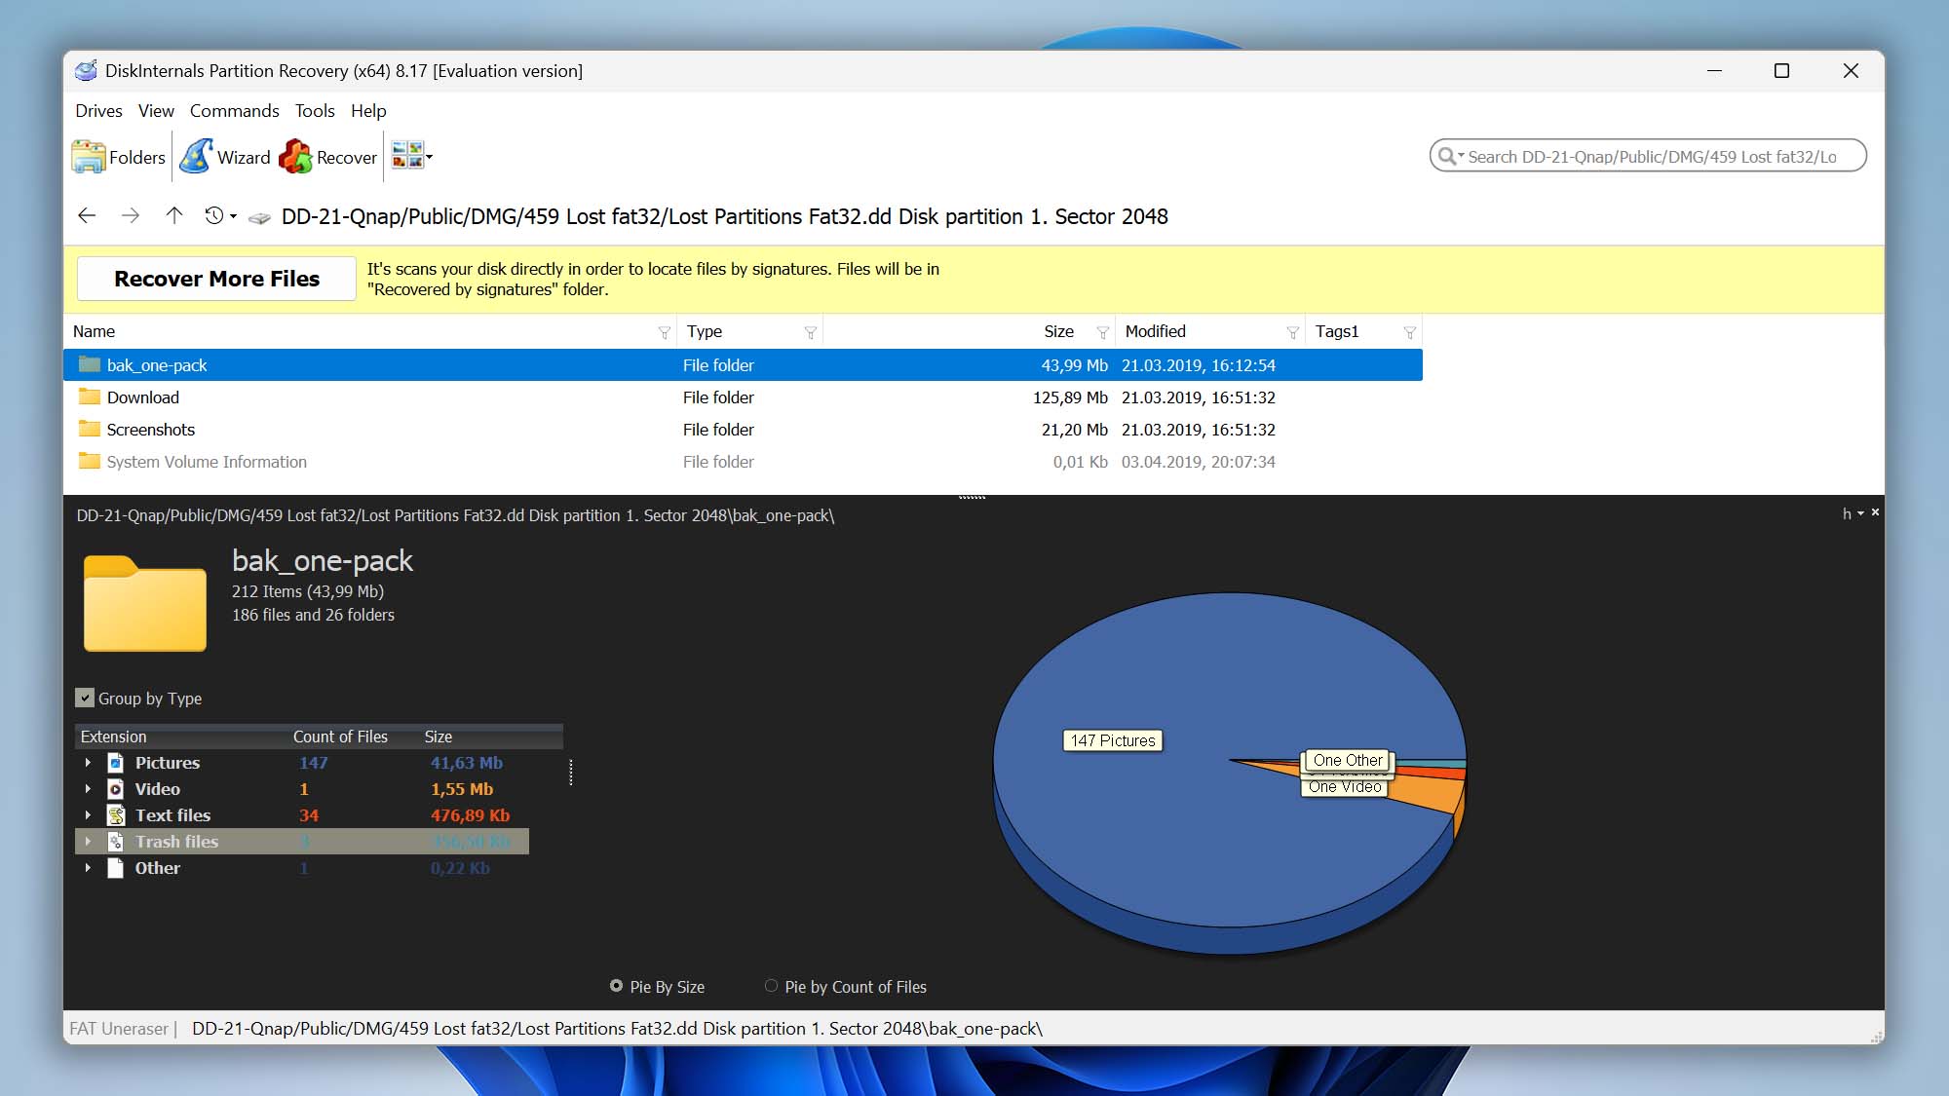Screen dimensions: 1949x1096
Task: Open the navigation history clock icon
Action: [x=216, y=216]
